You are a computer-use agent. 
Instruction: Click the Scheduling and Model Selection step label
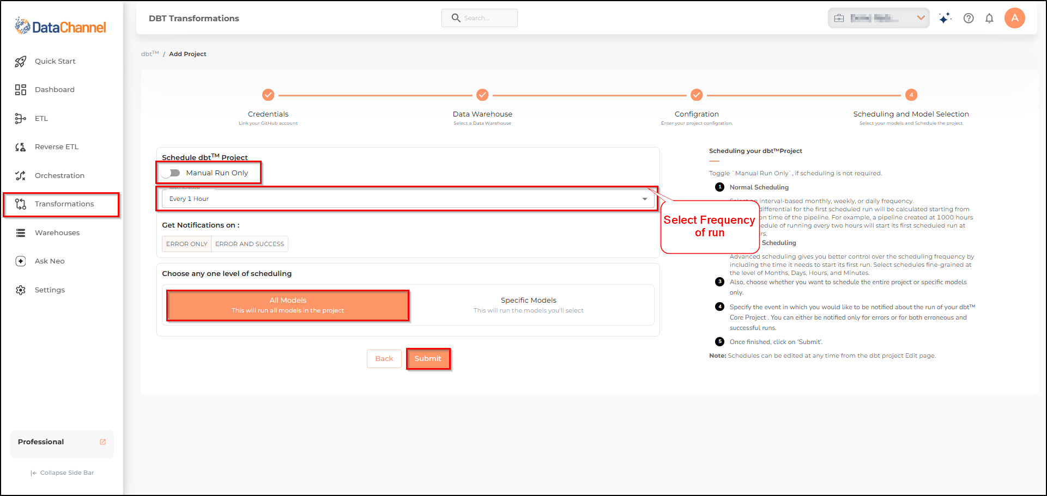click(911, 114)
